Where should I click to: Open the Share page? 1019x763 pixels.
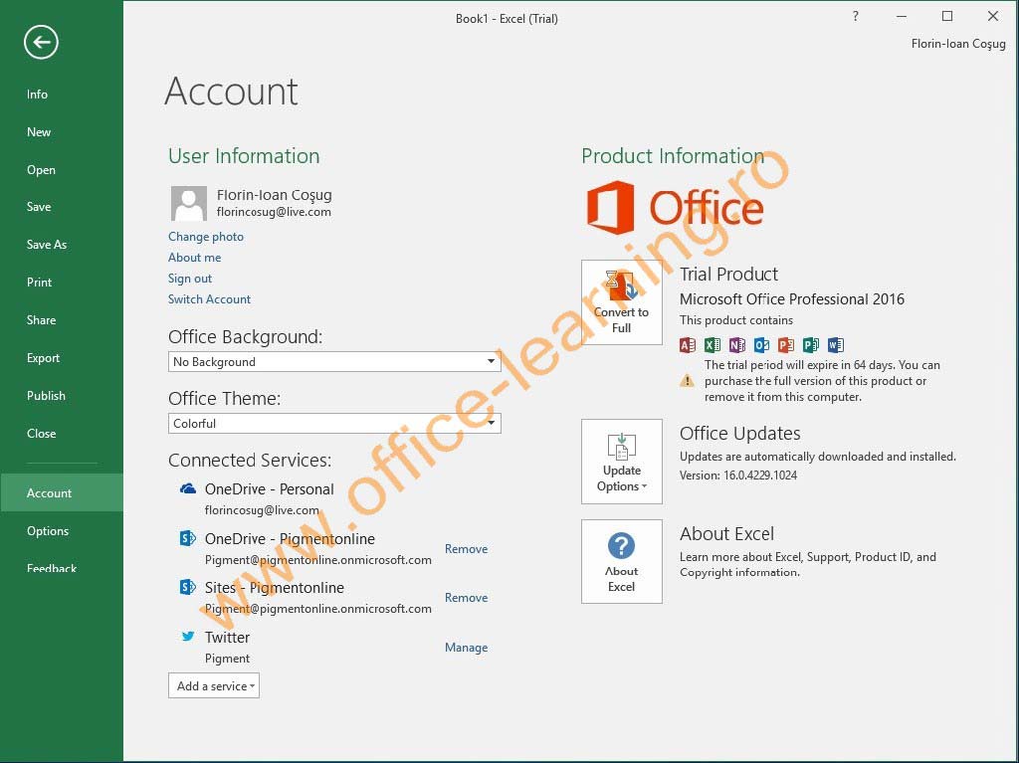point(41,319)
